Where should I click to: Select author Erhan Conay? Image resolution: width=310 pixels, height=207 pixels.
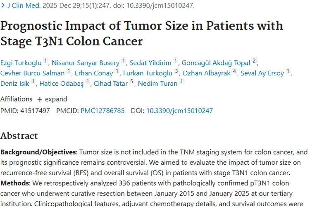94,73
